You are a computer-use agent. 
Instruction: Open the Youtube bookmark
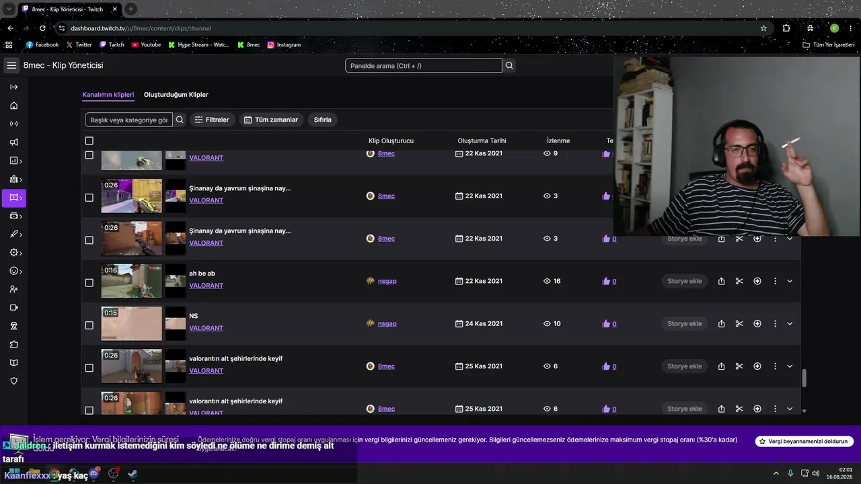point(146,45)
